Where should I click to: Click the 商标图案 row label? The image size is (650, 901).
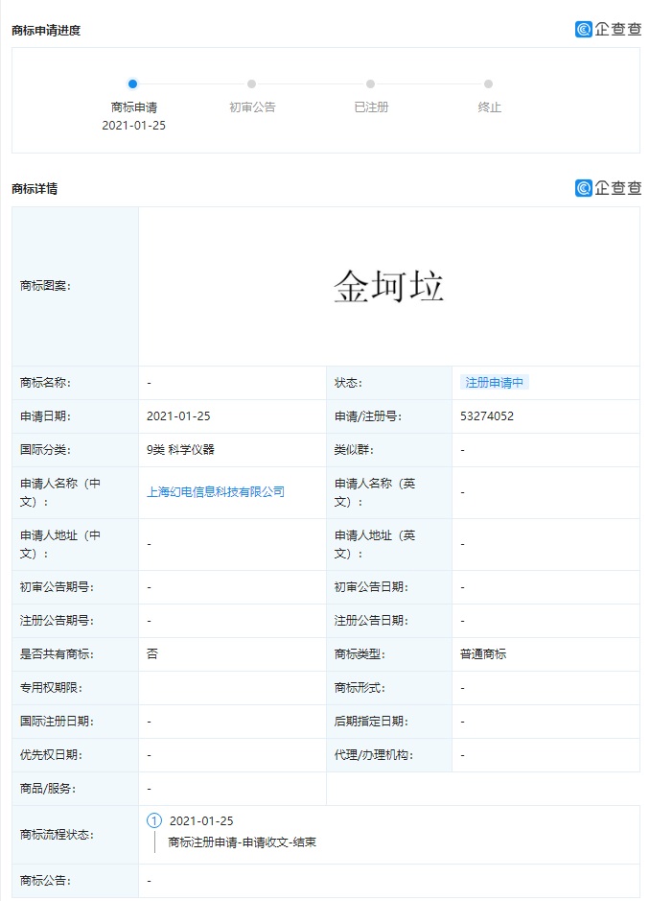45,286
